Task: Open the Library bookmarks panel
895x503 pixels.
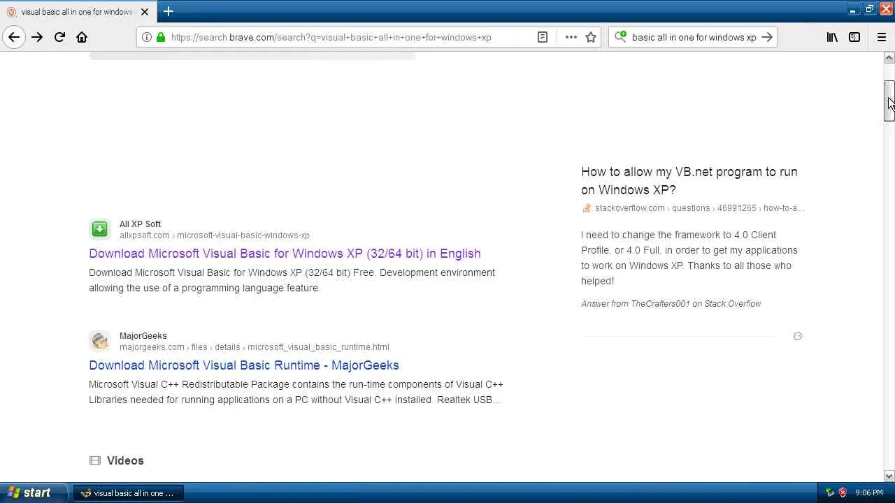Action: [x=832, y=37]
